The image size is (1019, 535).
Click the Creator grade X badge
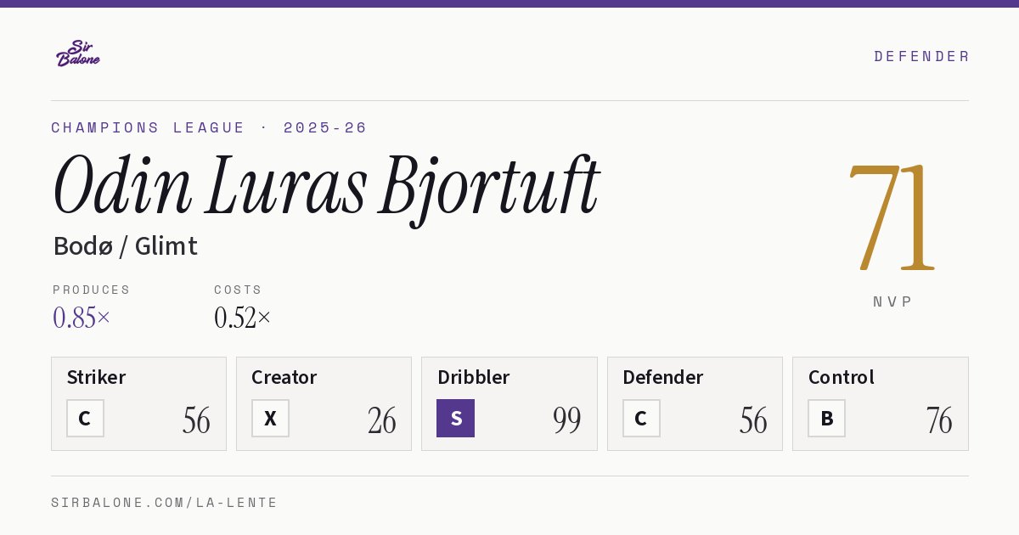click(x=270, y=418)
